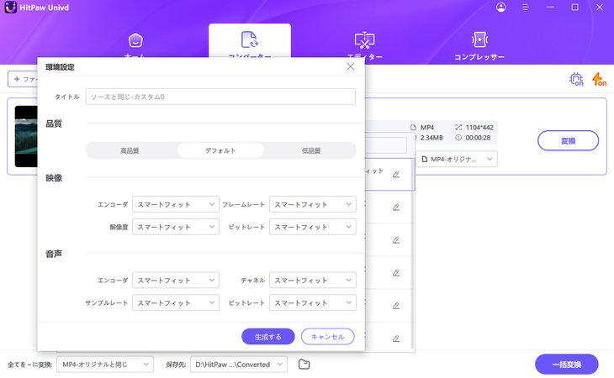Open the フレームレート dropdown

[x=313, y=204]
